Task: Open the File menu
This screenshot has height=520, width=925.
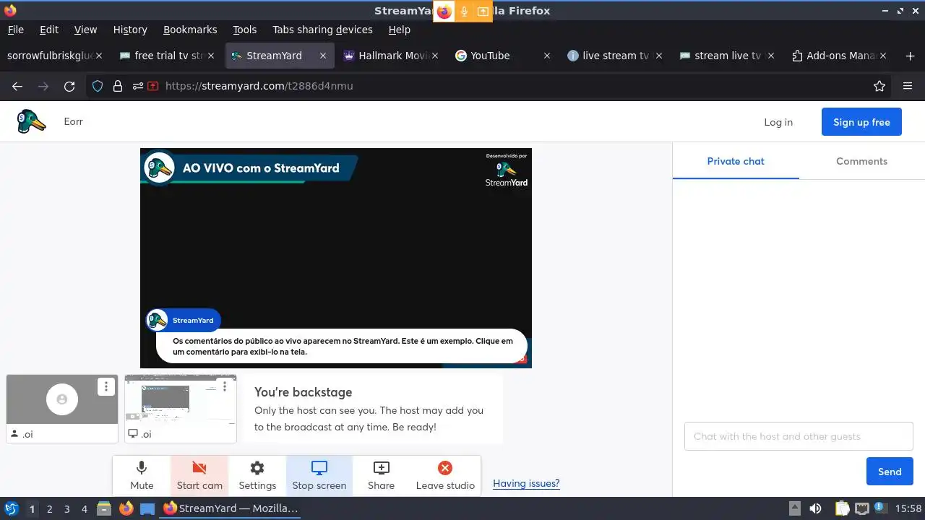Action: click(x=15, y=30)
